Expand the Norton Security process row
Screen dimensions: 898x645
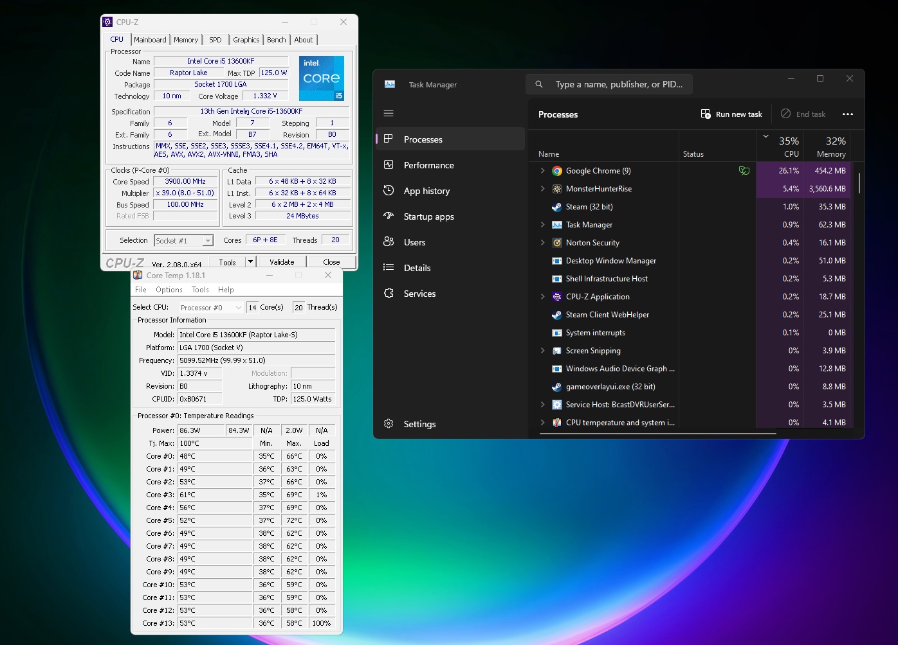point(542,243)
